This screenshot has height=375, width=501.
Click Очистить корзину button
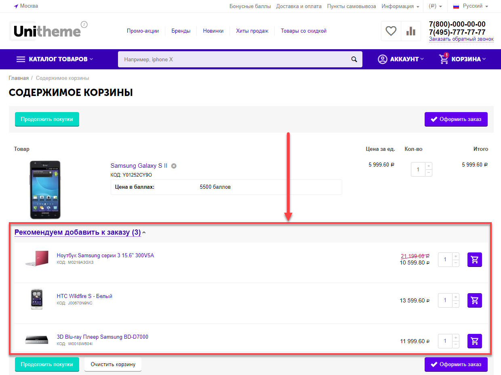click(x=113, y=364)
